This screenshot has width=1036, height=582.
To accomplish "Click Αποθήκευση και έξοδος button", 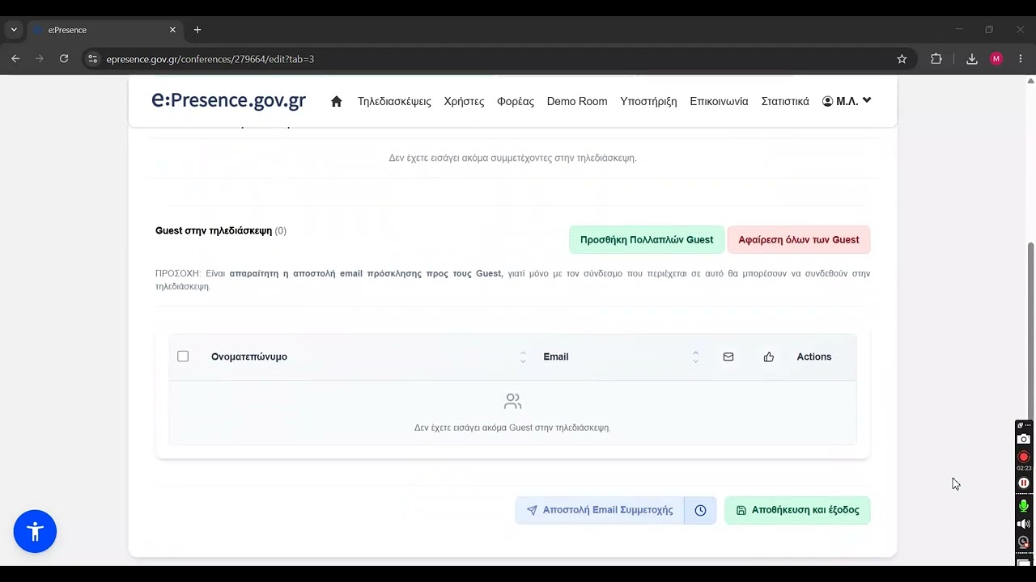I will (797, 510).
